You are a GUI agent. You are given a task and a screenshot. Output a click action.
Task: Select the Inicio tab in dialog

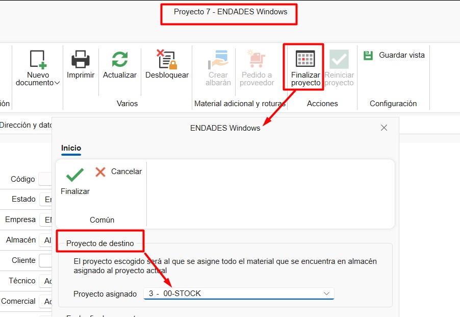(71, 148)
